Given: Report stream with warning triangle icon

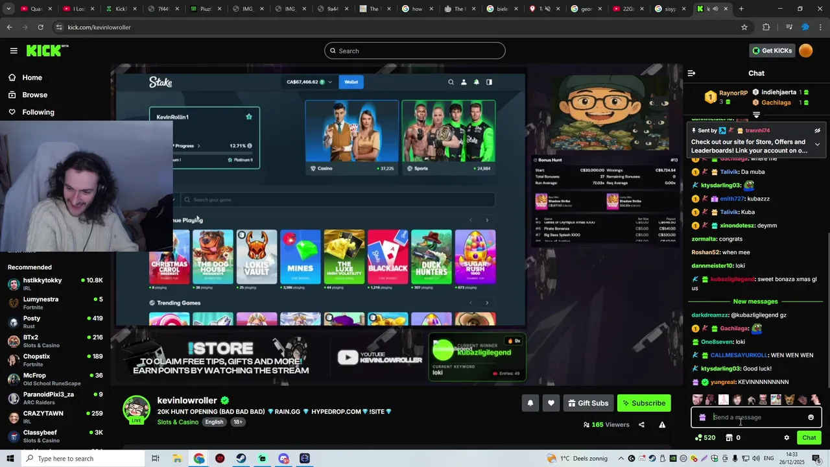Looking at the screenshot, I should [662, 425].
